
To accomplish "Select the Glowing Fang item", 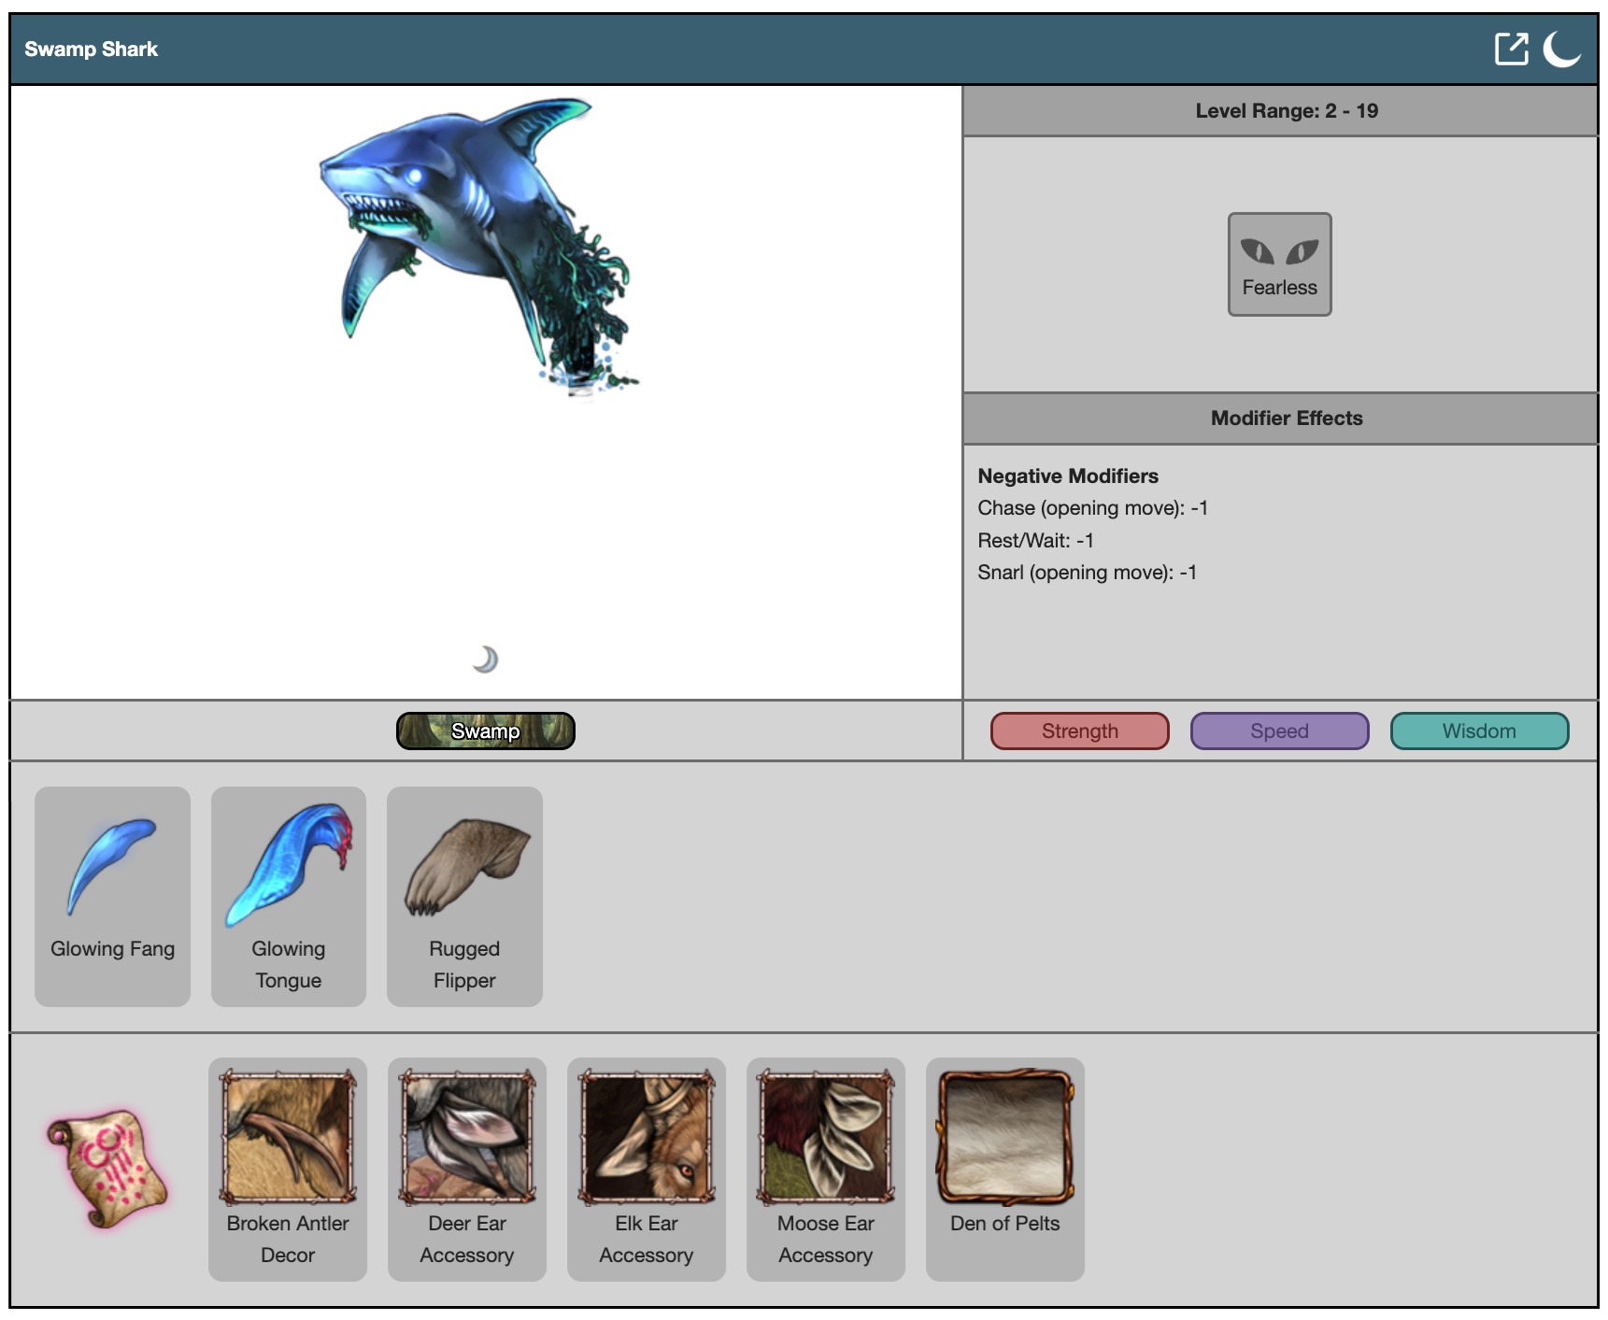I will pos(112,895).
